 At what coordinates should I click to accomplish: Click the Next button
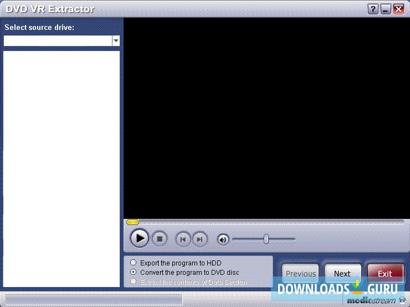click(342, 274)
